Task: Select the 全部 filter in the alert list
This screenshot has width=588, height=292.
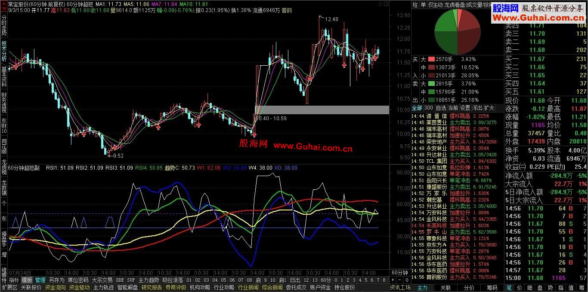Action: tap(417, 108)
